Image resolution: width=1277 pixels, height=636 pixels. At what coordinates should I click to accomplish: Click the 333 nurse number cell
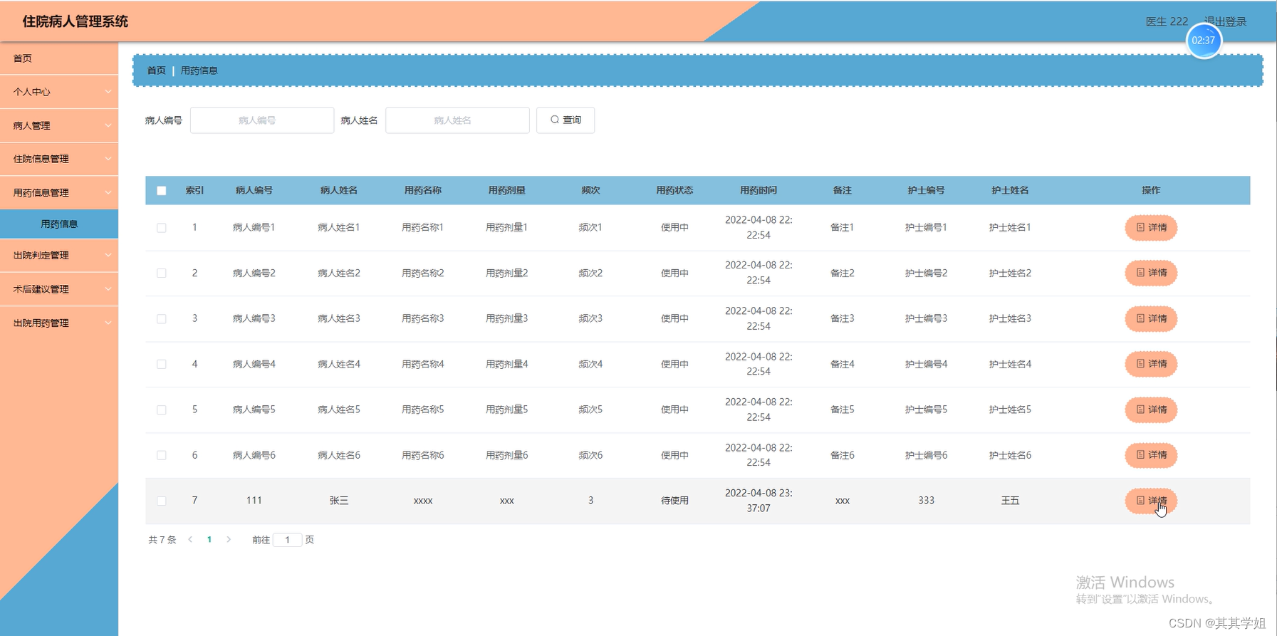pyautogui.click(x=926, y=501)
